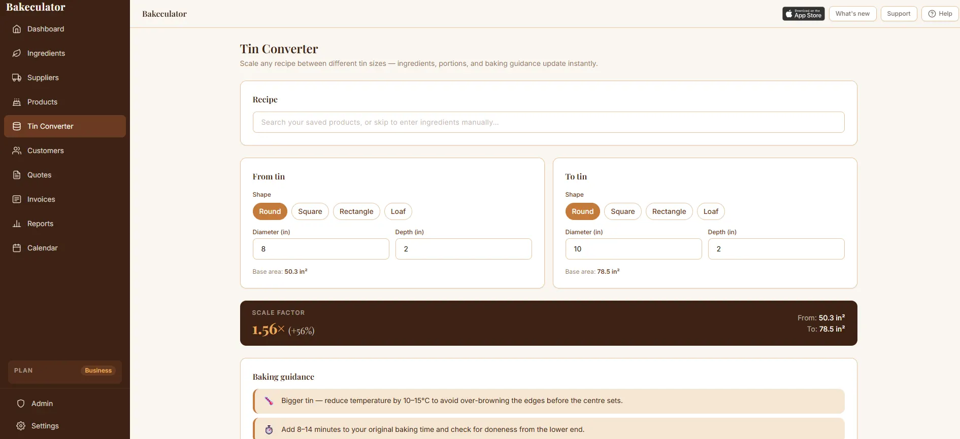Open Invoices in the sidebar

coord(65,199)
